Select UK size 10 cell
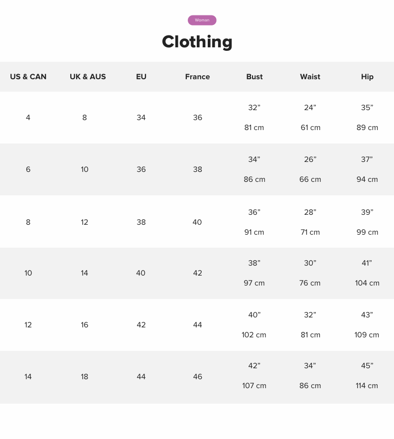Image resolution: width=394 pixels, height=439 pixels. tap(85, 169)
